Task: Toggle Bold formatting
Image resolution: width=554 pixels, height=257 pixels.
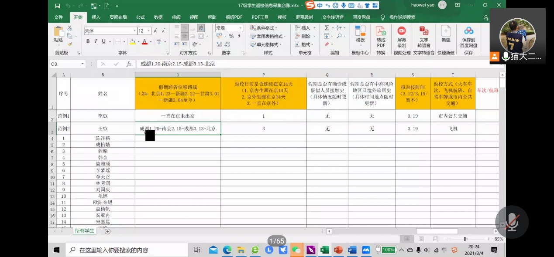Action: [88, 42]
